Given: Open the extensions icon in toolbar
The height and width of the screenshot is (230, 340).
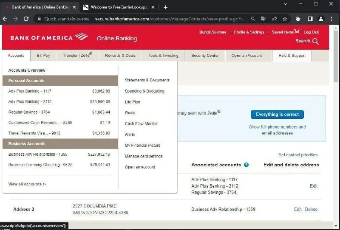Looking at the screenshot, I should tap(298, 19).
